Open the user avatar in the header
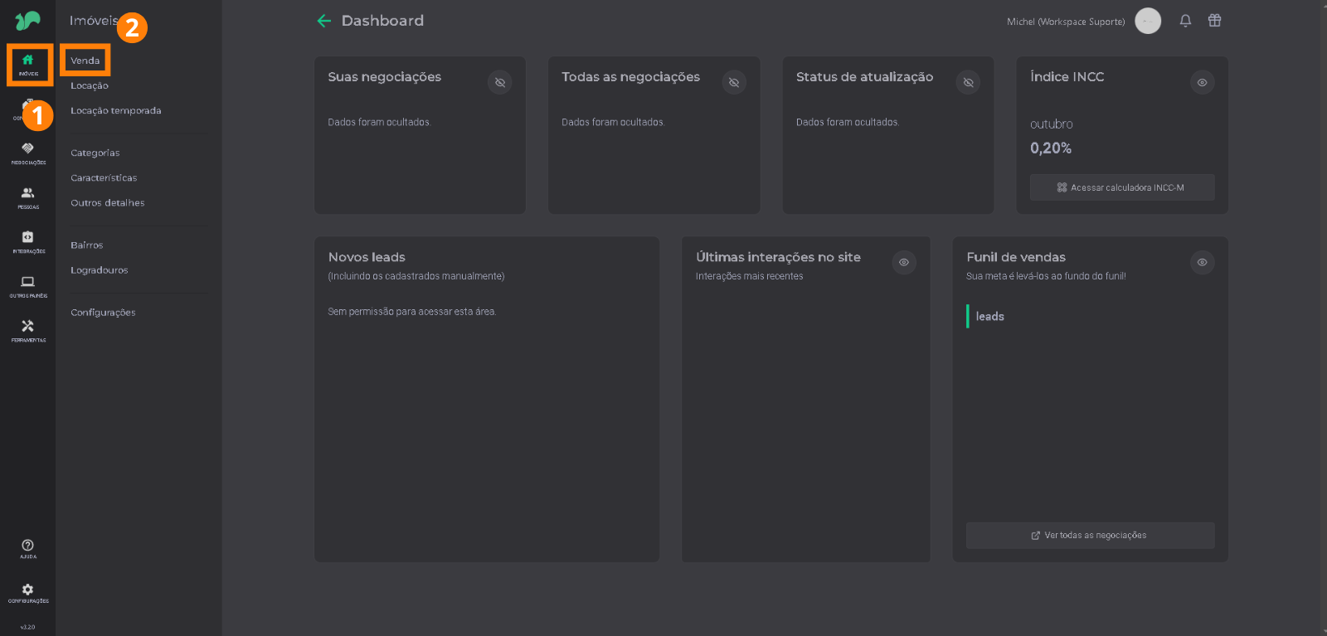The image size is (1327, 636). 1148,21
